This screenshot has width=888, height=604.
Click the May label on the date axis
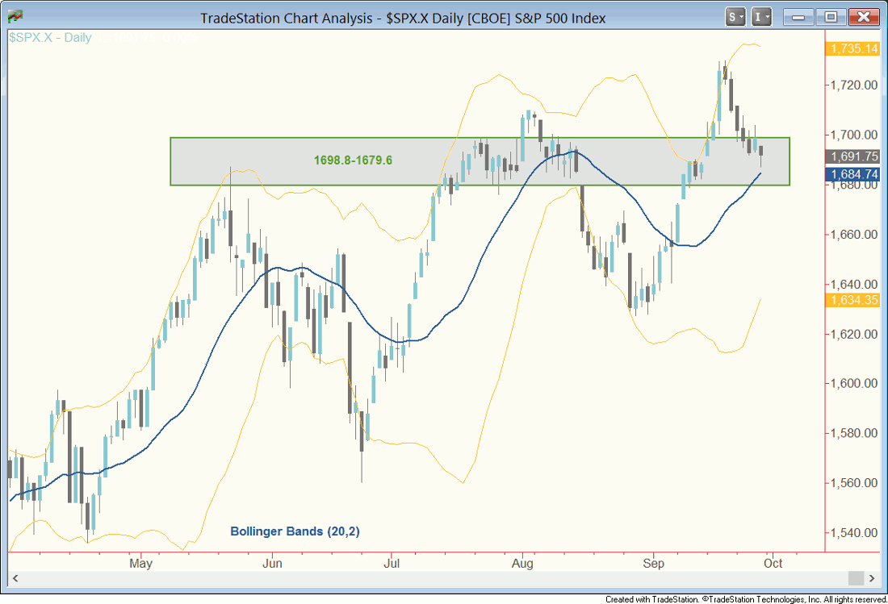pyautogui.click(x=140, y=561)
